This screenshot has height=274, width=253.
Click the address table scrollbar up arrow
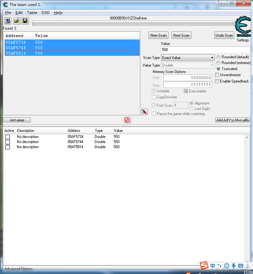pos(247,137)
